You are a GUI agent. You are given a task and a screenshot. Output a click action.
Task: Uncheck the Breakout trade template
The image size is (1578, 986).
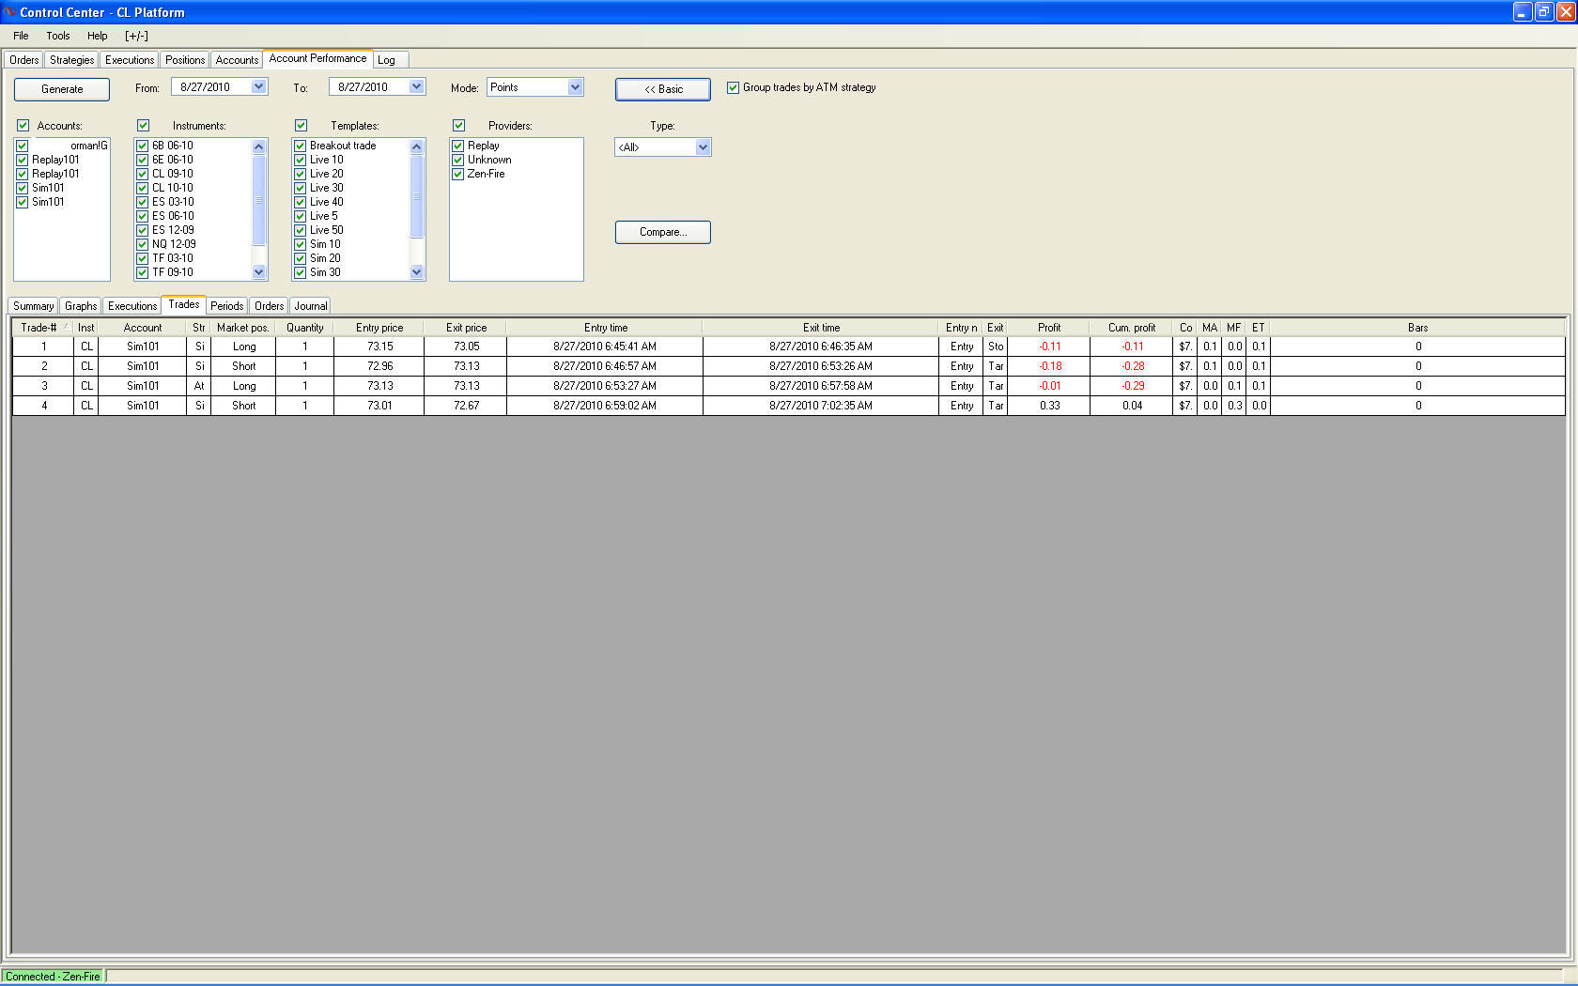pyautogui.click(x=301, y=146)
